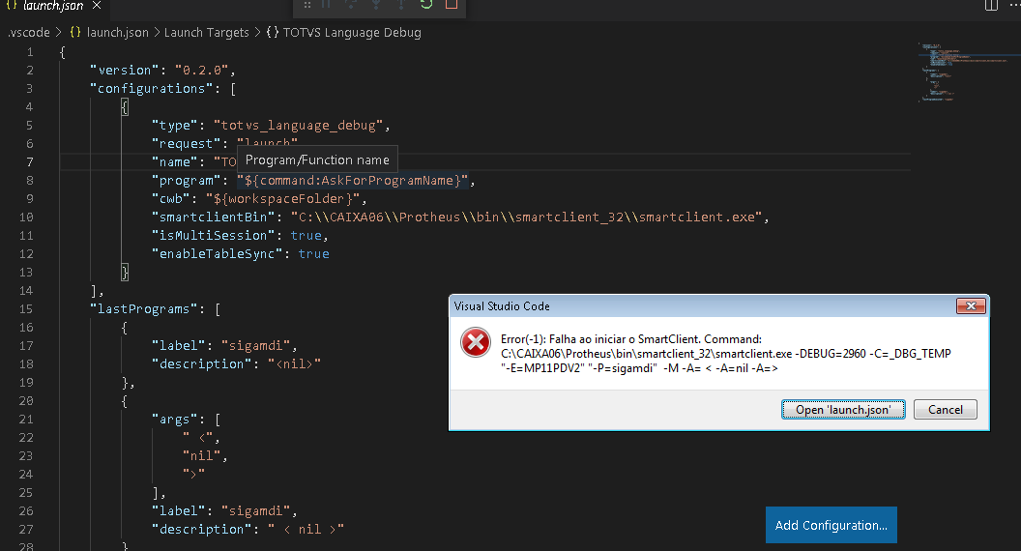Click the "0.2.0" version value
The width and height of the screenshot is (1021, 551).
pyautogui.click(x=202, y=70)
